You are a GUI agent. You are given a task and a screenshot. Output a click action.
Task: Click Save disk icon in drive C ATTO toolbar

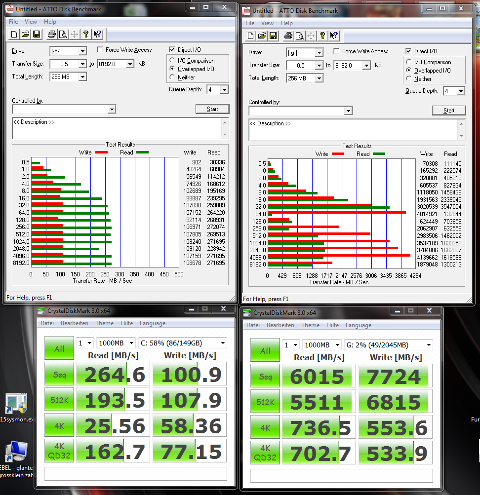coord(36,34)
